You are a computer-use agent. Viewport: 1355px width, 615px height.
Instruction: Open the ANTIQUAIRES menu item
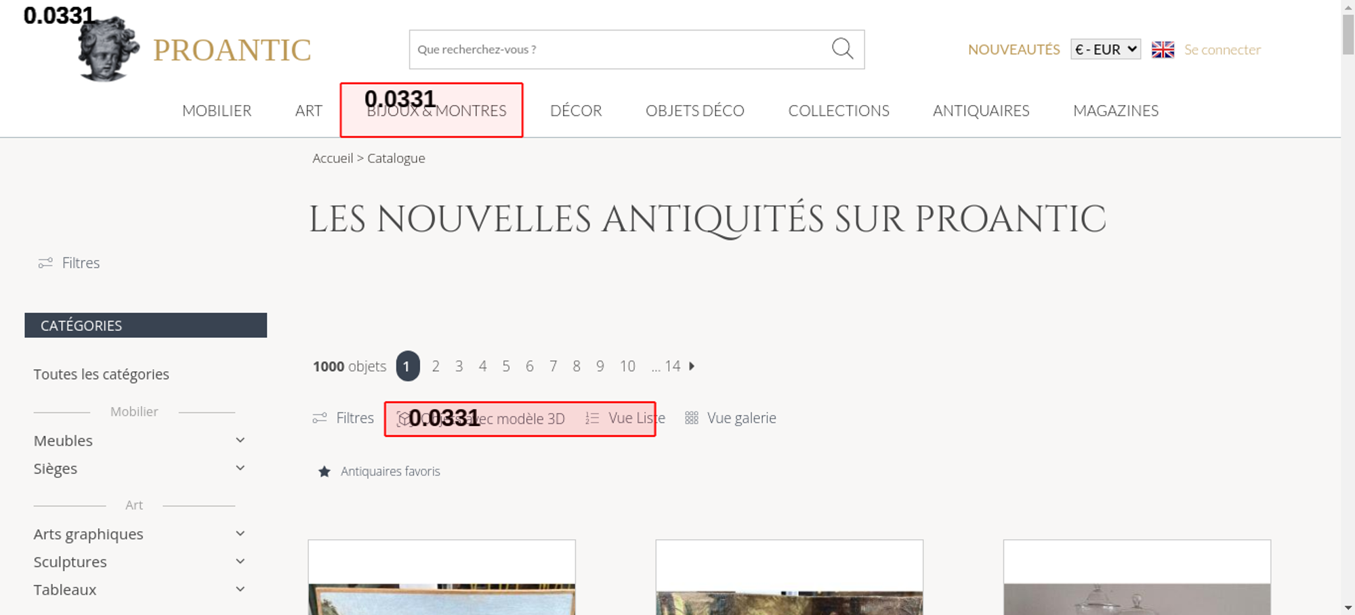pyautogui.click(x=980, y=110)
